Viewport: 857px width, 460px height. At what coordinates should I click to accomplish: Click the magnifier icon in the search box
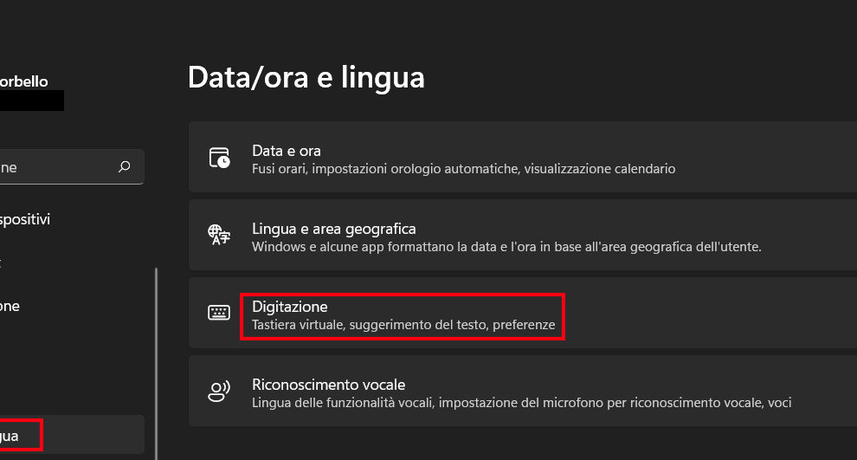(x=125, y=166)
